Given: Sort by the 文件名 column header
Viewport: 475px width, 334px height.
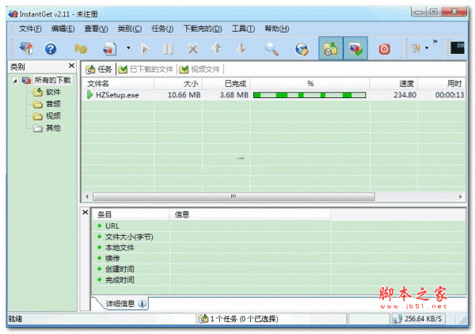Looking at the screenshot, I should 118,84.
